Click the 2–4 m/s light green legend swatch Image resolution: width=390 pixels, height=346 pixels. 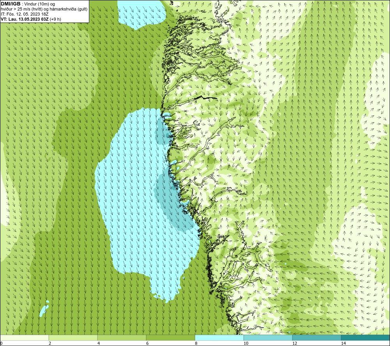coord(73,337)
